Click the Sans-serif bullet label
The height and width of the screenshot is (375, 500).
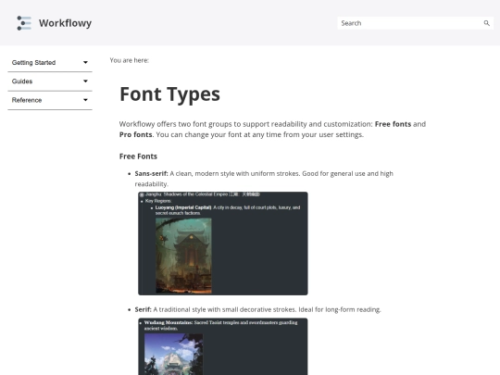[x=151, y=173]
